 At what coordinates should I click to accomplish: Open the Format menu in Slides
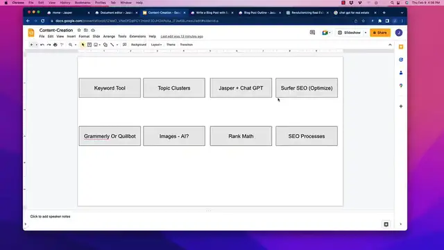(84, 36)
